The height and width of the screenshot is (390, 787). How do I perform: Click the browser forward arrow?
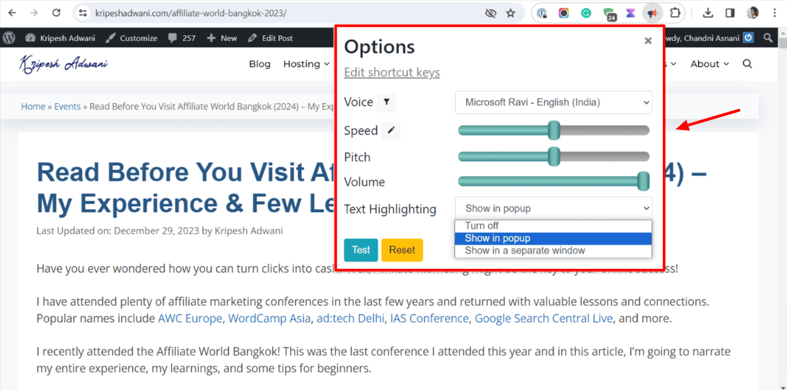point(34,13)
